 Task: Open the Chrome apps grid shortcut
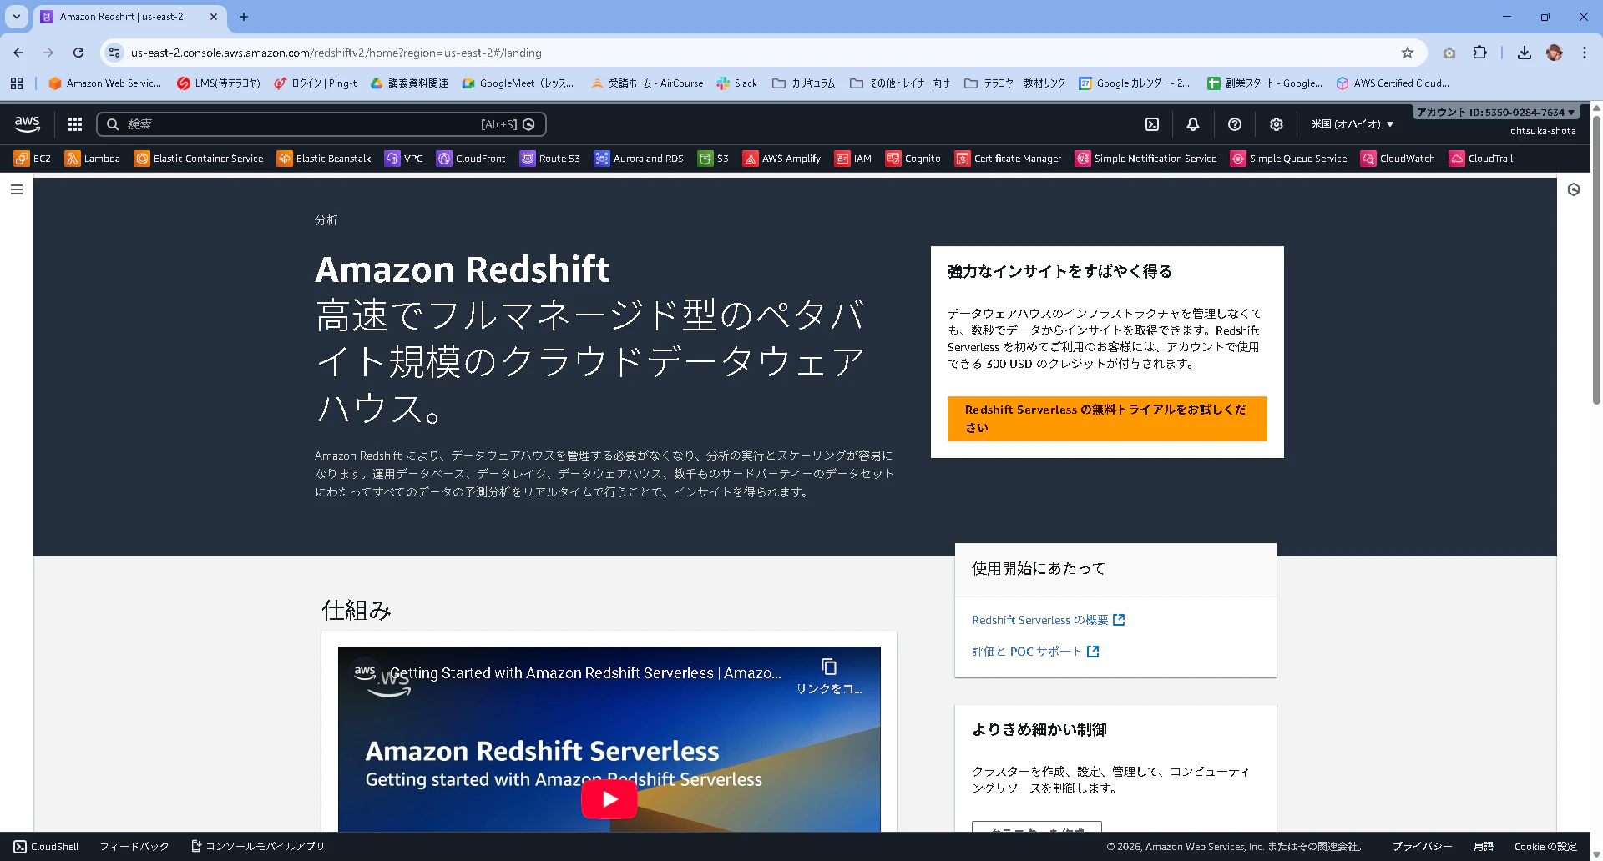coord(17,83)
